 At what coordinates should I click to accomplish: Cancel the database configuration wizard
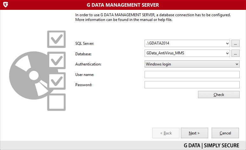[x=225, y=133]
